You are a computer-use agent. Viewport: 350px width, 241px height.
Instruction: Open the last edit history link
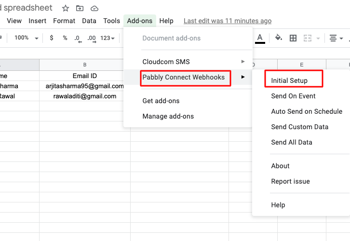228,21
